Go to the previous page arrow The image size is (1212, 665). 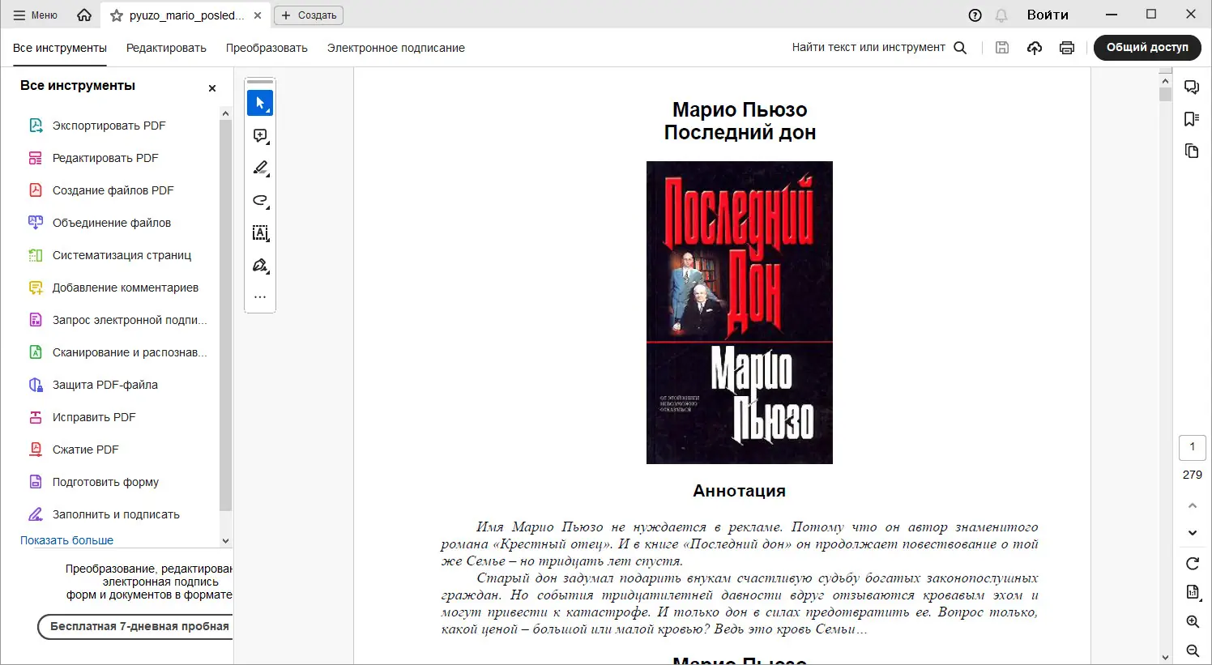1193,505
